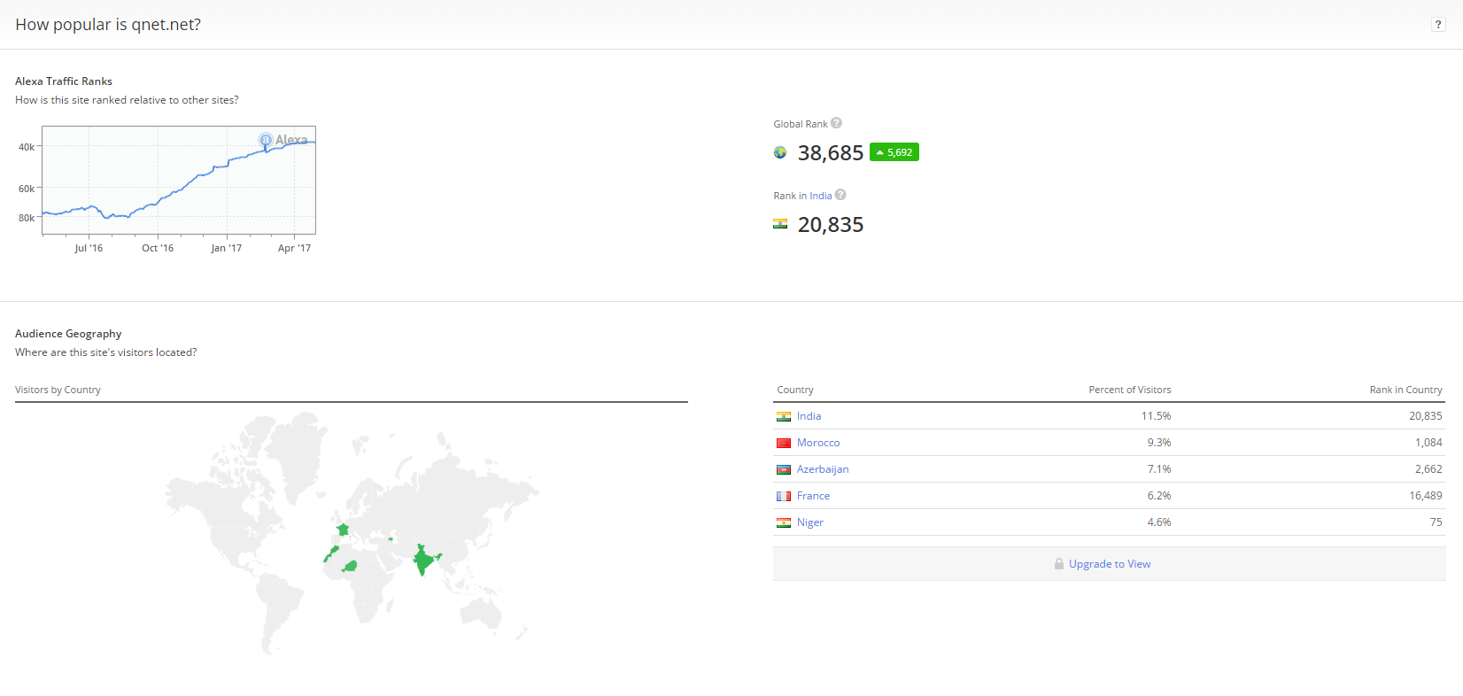Open the Niger country link
Screen dimensions: 1463x696
(810, 522)
